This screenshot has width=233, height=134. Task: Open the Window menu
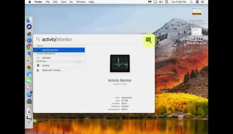[x=81, y=2]
